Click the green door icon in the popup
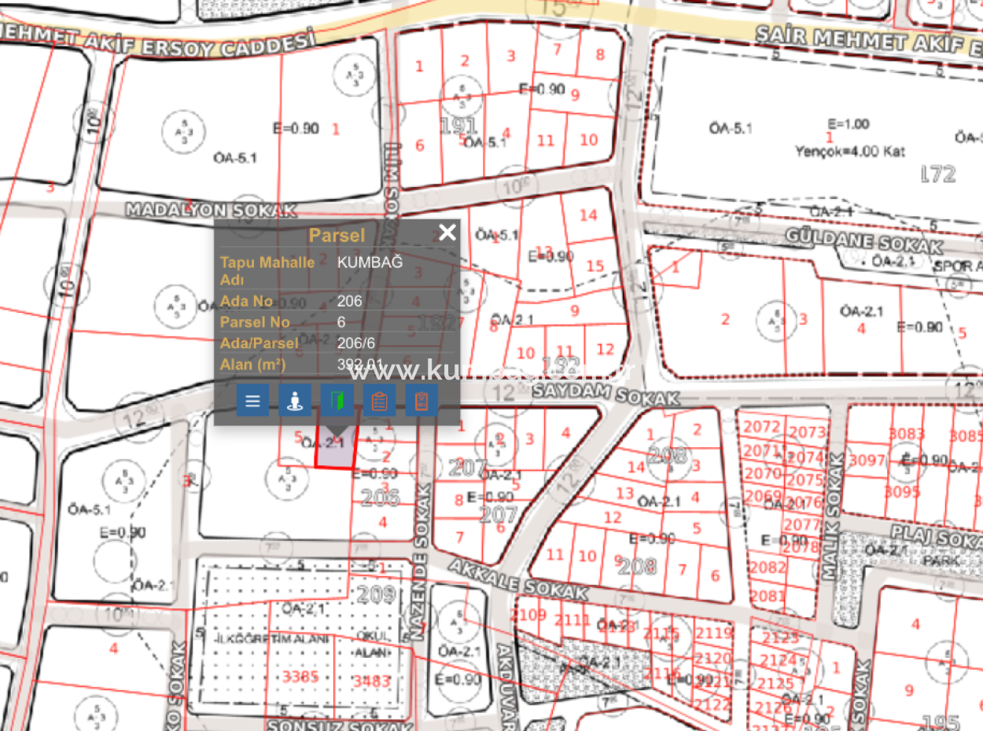Viewport: 983px width, 731px height. coord(337,401)
